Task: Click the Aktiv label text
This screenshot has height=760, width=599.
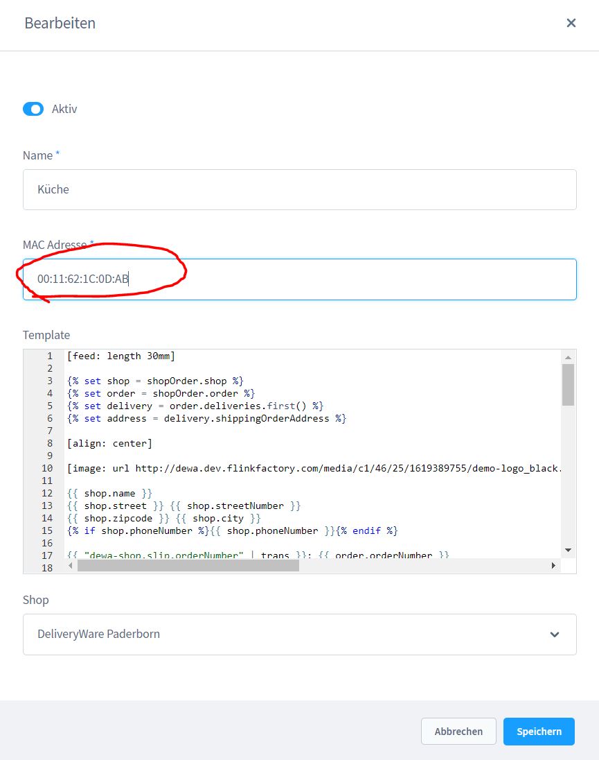Action: [64, 109]
